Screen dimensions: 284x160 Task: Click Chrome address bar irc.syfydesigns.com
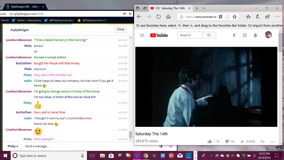[x=27, y=14]
